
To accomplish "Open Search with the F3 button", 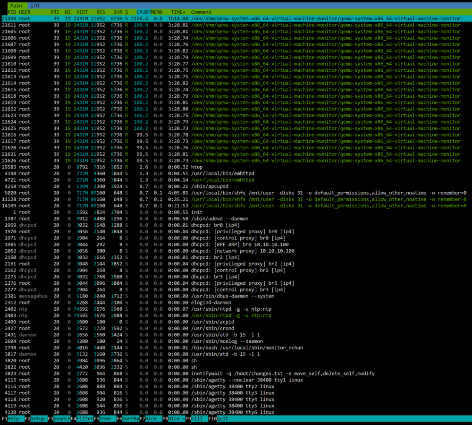I will point(59,419).
